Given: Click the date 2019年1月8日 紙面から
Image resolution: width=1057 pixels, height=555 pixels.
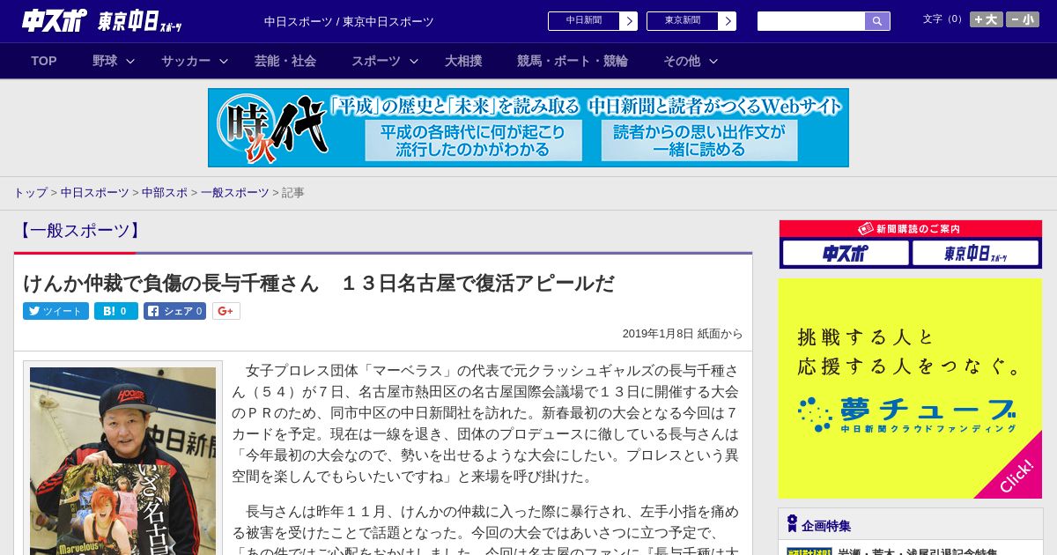Looking at the screenshot, I should tap(683, 334).
